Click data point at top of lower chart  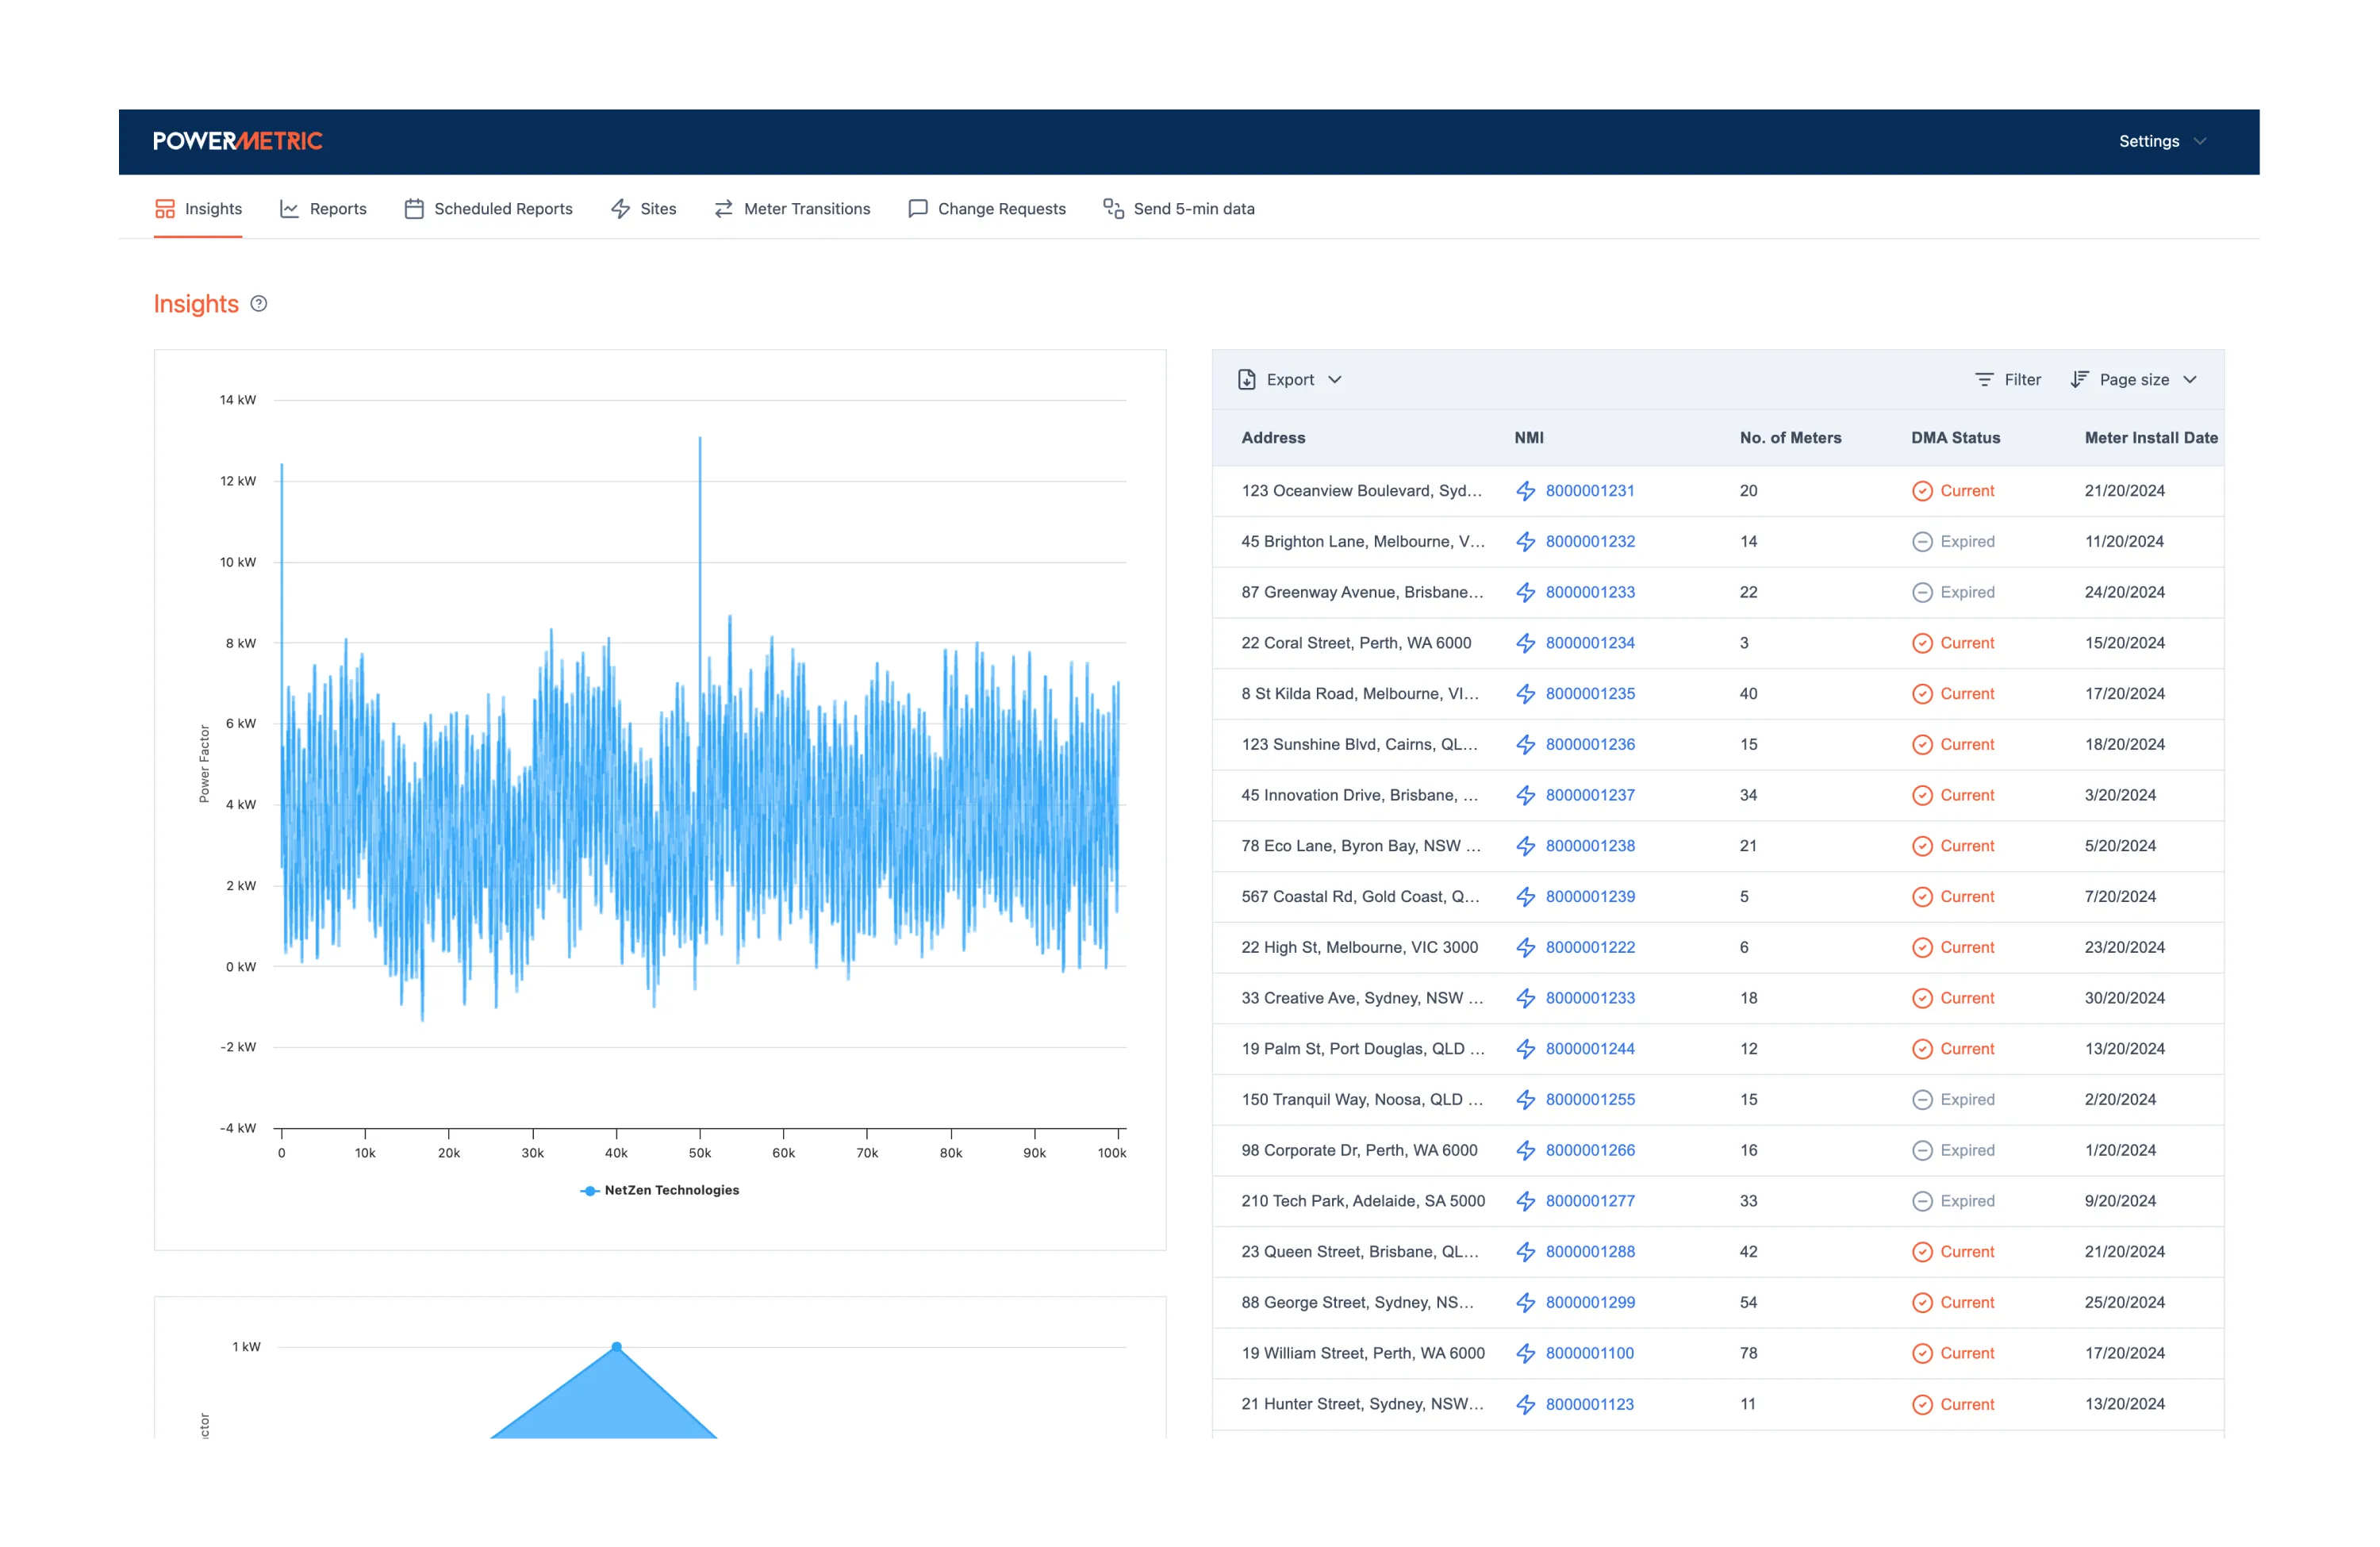click(x=617, y=1347)
